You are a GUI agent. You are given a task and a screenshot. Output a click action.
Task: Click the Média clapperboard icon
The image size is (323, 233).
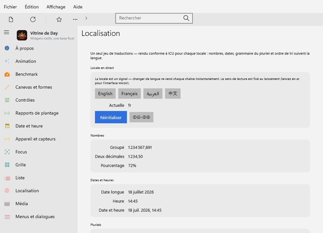7,204
